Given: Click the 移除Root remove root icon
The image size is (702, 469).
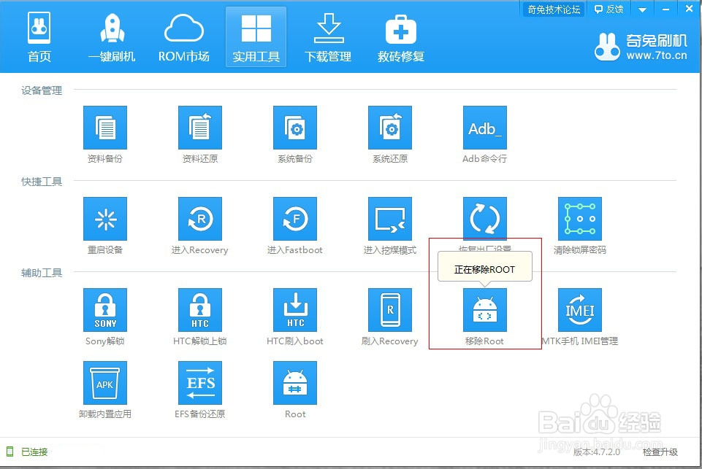Looking at the screenshot, I should pos(484,309).
